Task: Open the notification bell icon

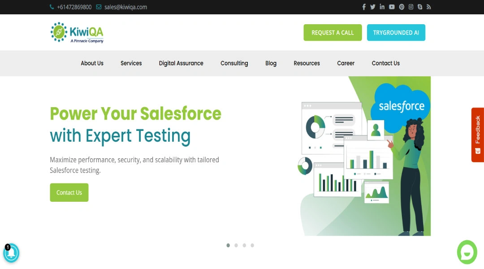Action: tap(11, 253)
